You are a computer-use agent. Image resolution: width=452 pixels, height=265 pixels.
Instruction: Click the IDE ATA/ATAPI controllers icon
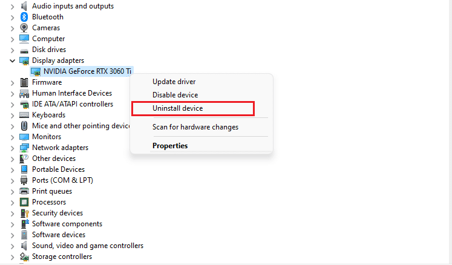(x=24, y=105)
